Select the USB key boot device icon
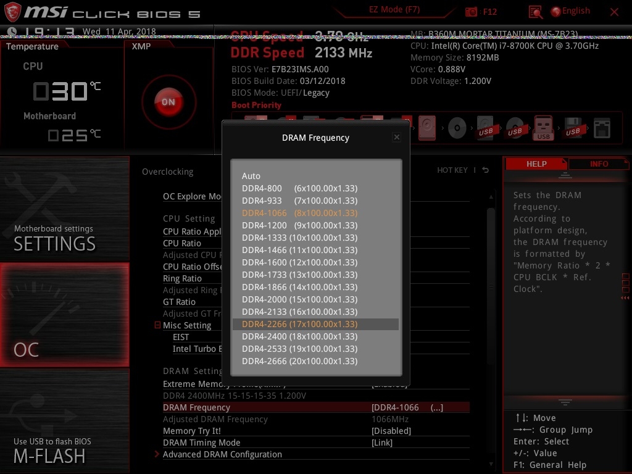The image size is (632, 474). pos(543,128)
